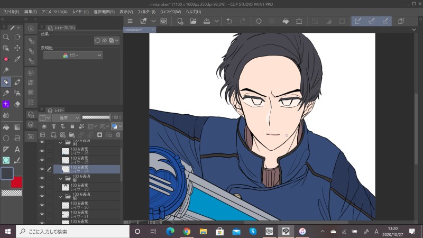423x238 pixels.
Task: Expand the effect options dropdown arrow
Action: coord(116,41)
